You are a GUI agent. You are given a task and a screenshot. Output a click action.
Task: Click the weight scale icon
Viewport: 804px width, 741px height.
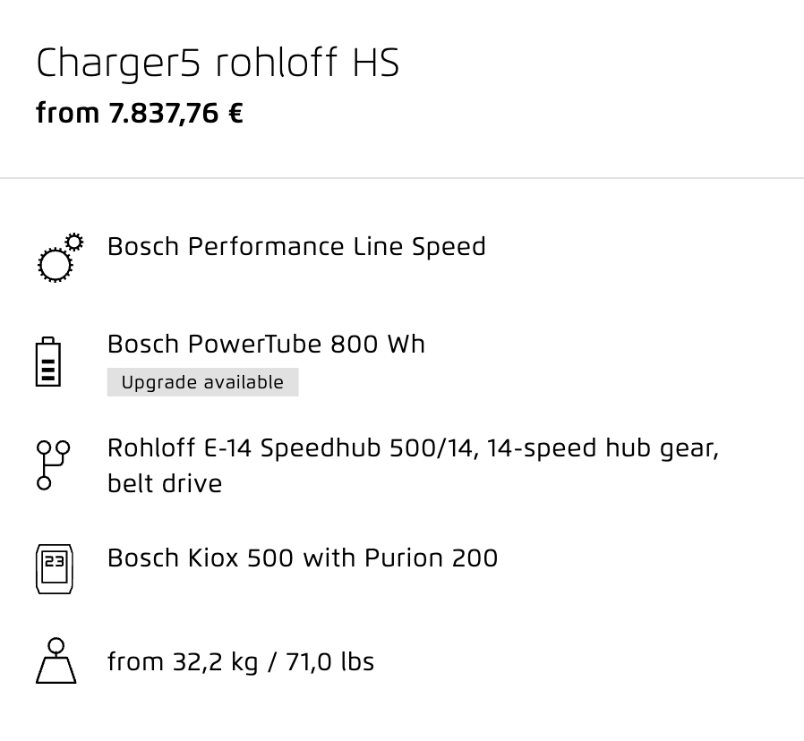[56, 660]
